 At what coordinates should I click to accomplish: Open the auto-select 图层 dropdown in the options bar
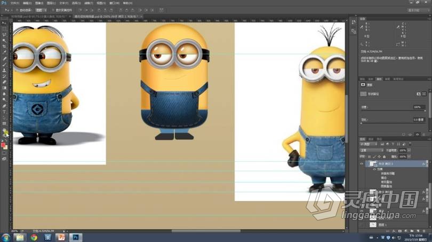(41, 10)
